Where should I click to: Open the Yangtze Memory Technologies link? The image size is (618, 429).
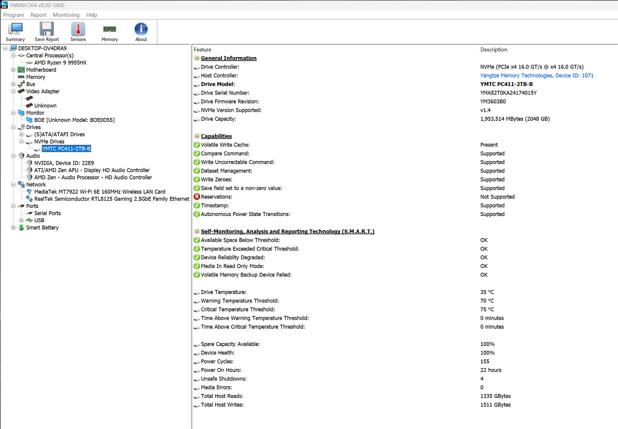coord(537,76)
